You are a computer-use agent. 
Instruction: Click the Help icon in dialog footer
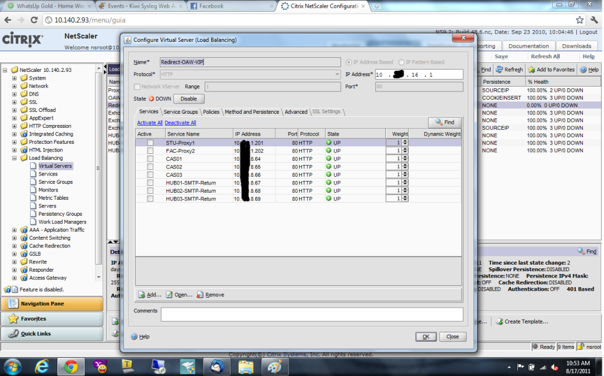(134, 337)
